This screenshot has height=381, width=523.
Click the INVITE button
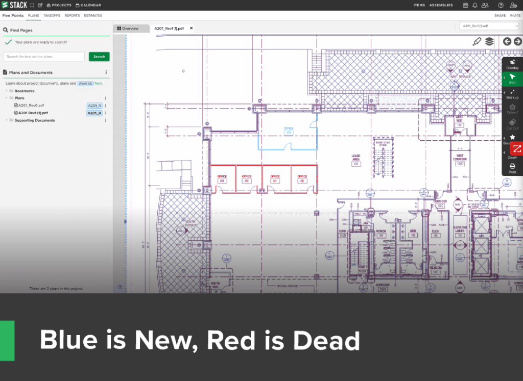coord(515,16)
